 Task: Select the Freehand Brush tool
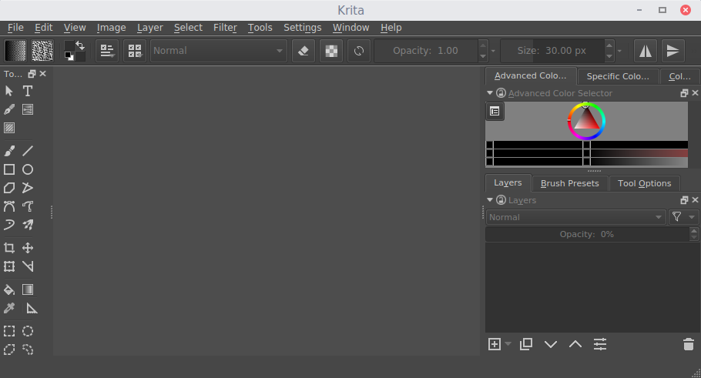tap(9, 151)
